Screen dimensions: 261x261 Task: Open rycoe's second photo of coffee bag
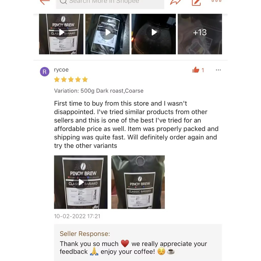[x=138, y=182]
